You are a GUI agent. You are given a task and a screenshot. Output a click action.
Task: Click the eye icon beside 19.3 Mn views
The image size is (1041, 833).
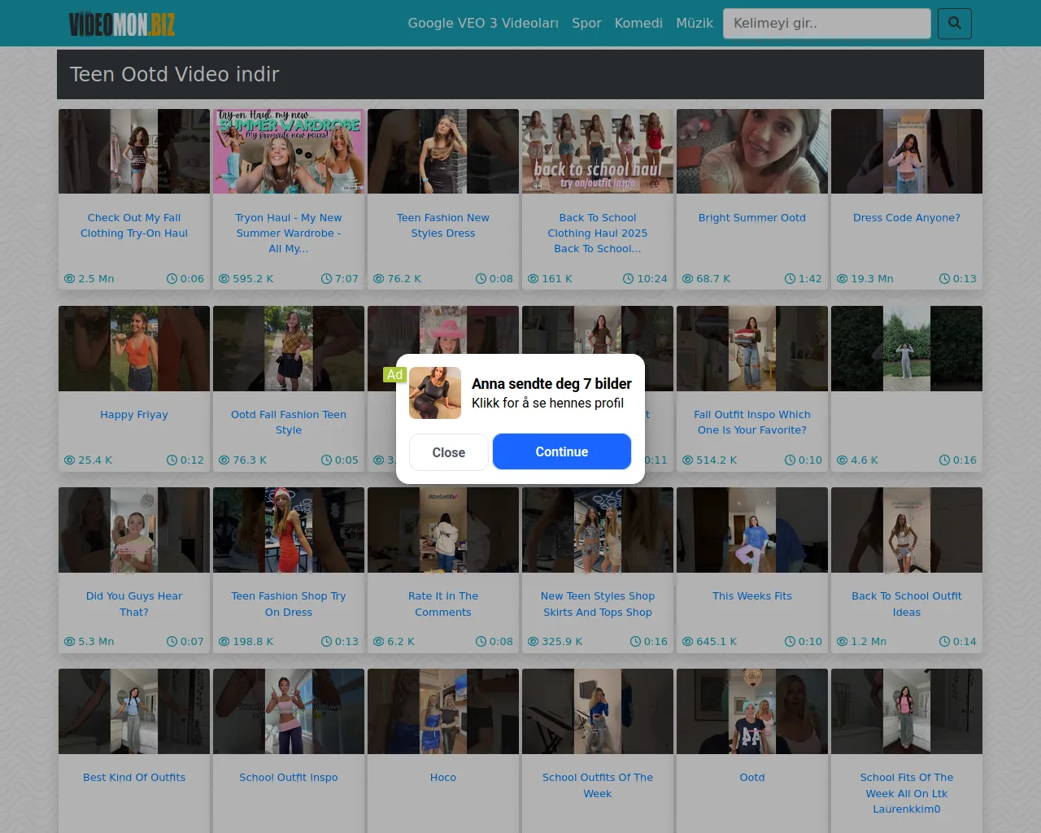tap(843, 279)
